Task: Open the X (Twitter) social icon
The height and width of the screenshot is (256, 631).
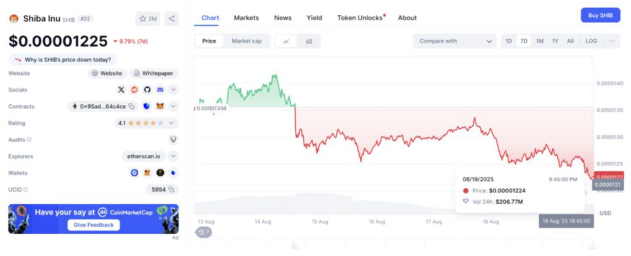Action: click(121, 90)
